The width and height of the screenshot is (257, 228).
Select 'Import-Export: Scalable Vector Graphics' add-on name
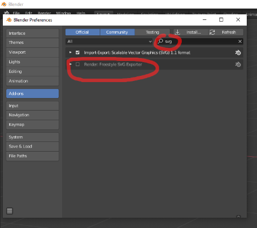[x=137, y=52]
